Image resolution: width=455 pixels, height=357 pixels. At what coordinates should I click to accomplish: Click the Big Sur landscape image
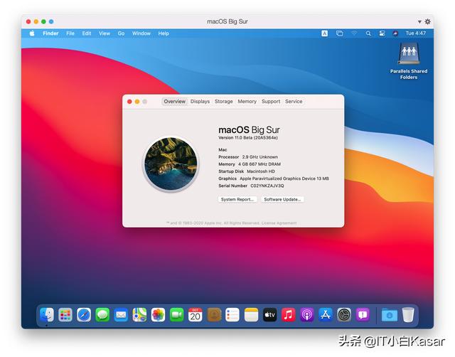(171, 164)
